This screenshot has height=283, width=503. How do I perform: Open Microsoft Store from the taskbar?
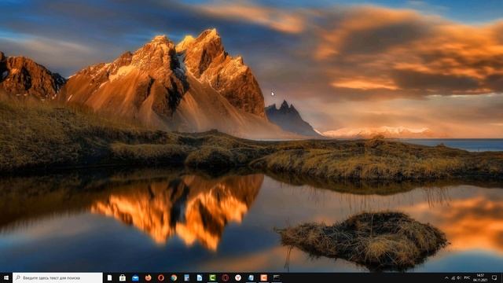[x=123, y=277]
